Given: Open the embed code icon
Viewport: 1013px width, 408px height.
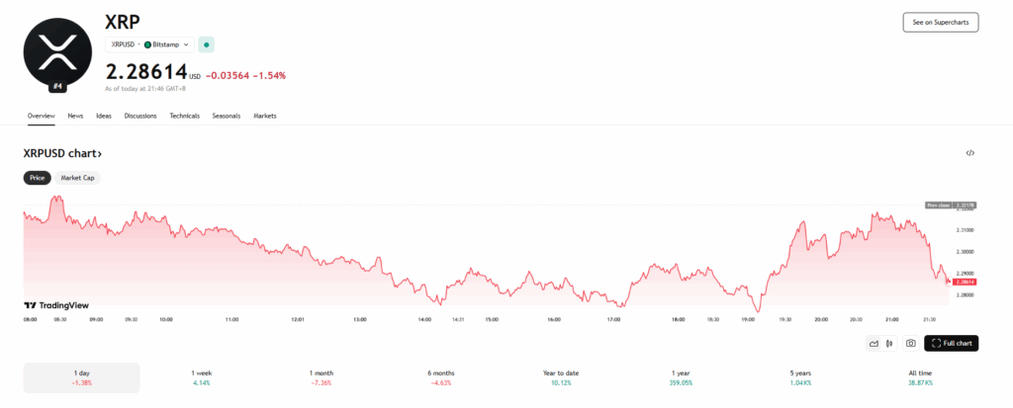Looking at the screenshot, I should tap(969, 153).
